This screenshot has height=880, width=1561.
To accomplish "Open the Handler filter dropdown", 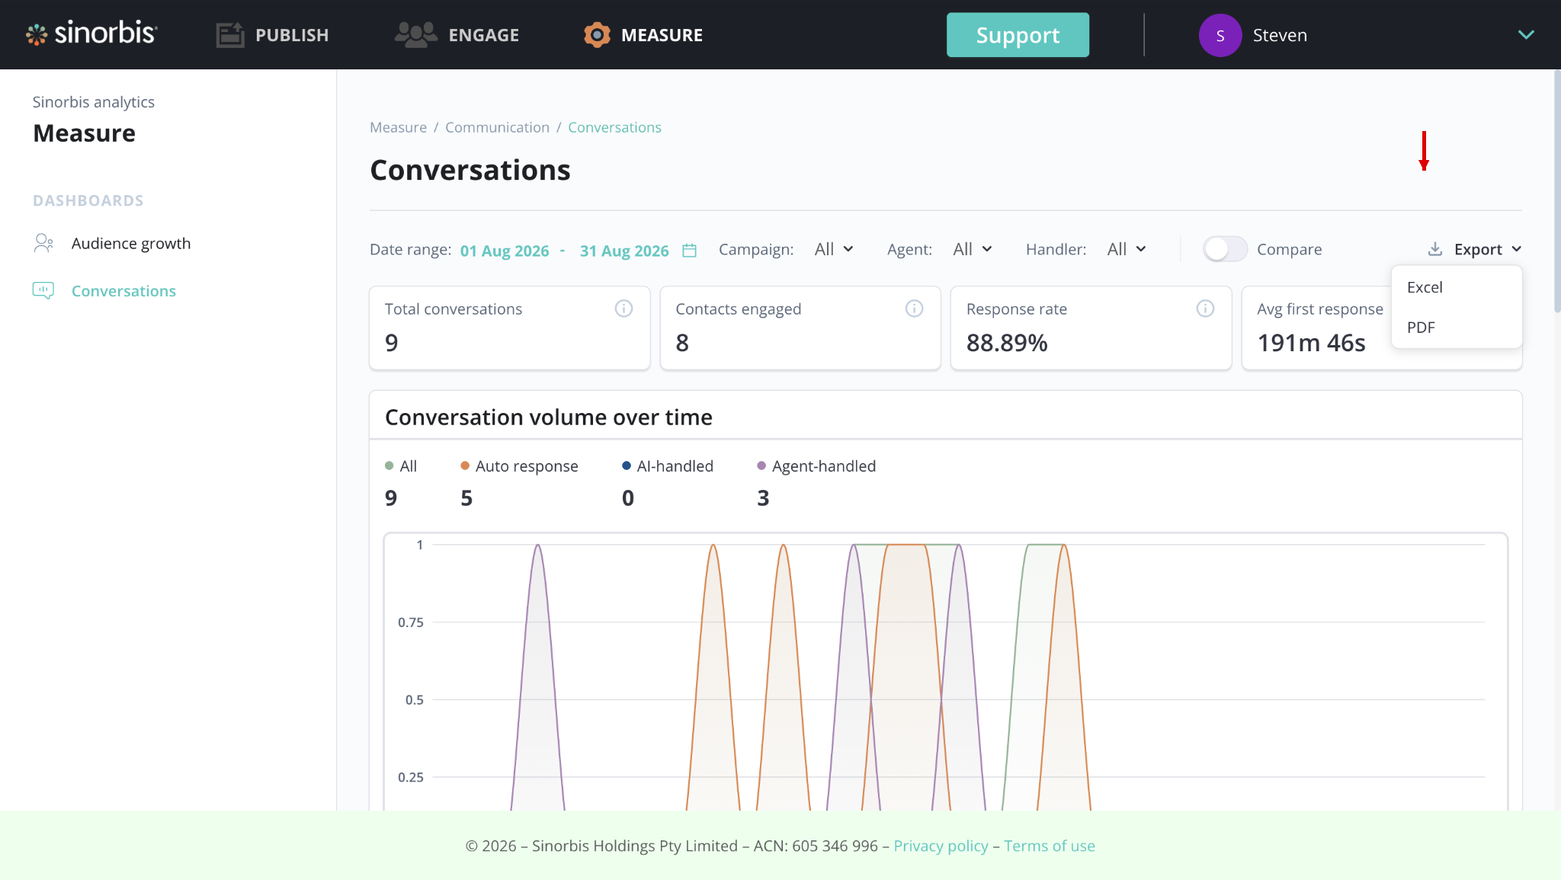I will coord(1127,249).
